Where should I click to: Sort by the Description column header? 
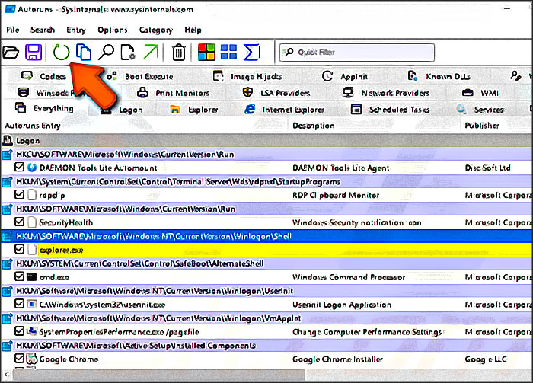(314, 126)
